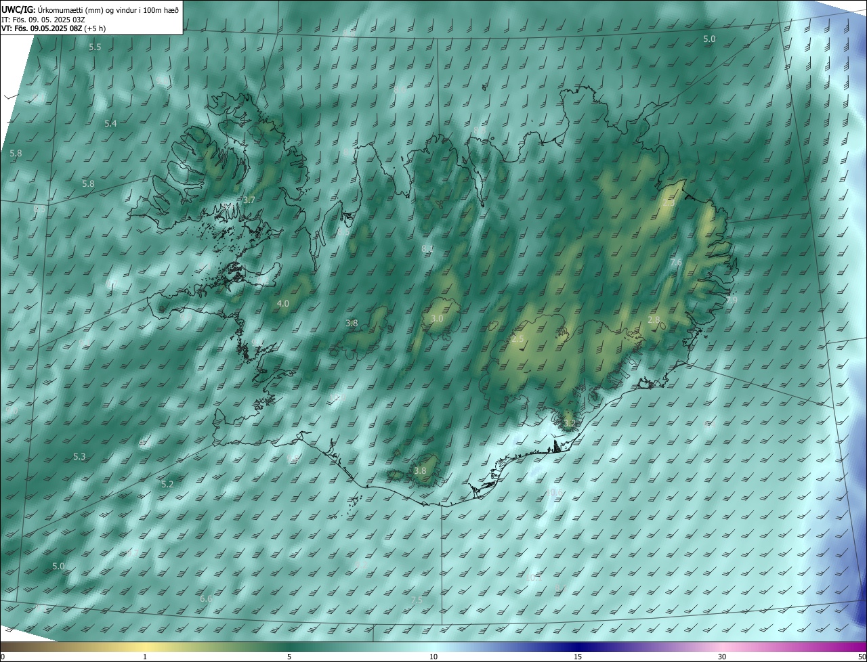Screen dimensions: 867x662
Task: Click the map value label '3.0'
Action: 437,319
